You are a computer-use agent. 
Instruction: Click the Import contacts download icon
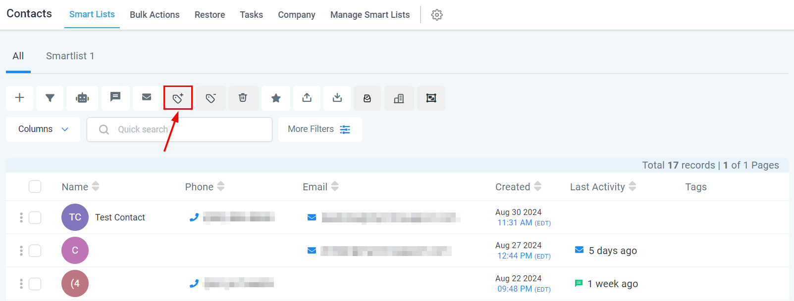pos(337,98)
